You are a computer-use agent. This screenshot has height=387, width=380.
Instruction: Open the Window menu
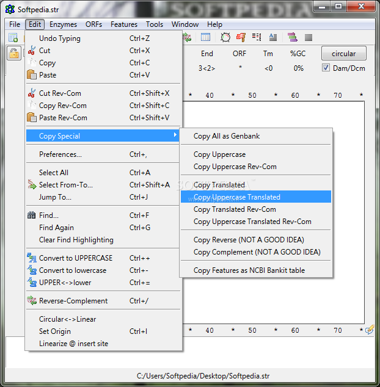[x=185, y=24]
